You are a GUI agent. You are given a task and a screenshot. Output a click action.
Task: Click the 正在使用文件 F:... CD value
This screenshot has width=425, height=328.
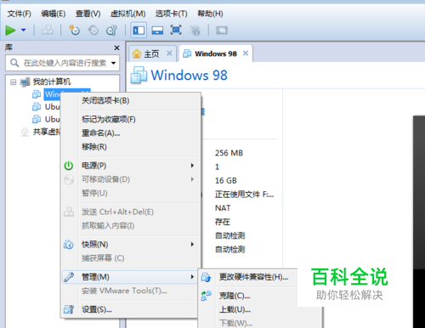[x=244, y=195]
